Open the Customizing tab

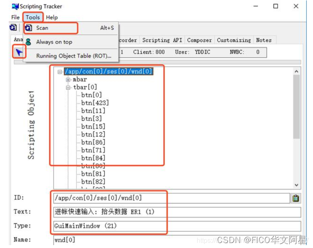[x=234, y=40]
